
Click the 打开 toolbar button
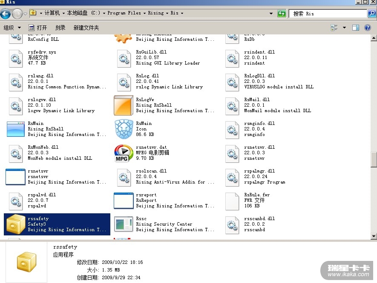click(x=38, y=28)
